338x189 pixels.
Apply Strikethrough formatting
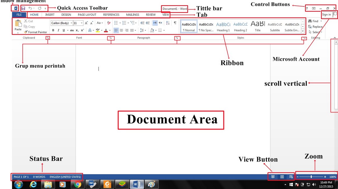pyautogui.click(x=72, y=30)
